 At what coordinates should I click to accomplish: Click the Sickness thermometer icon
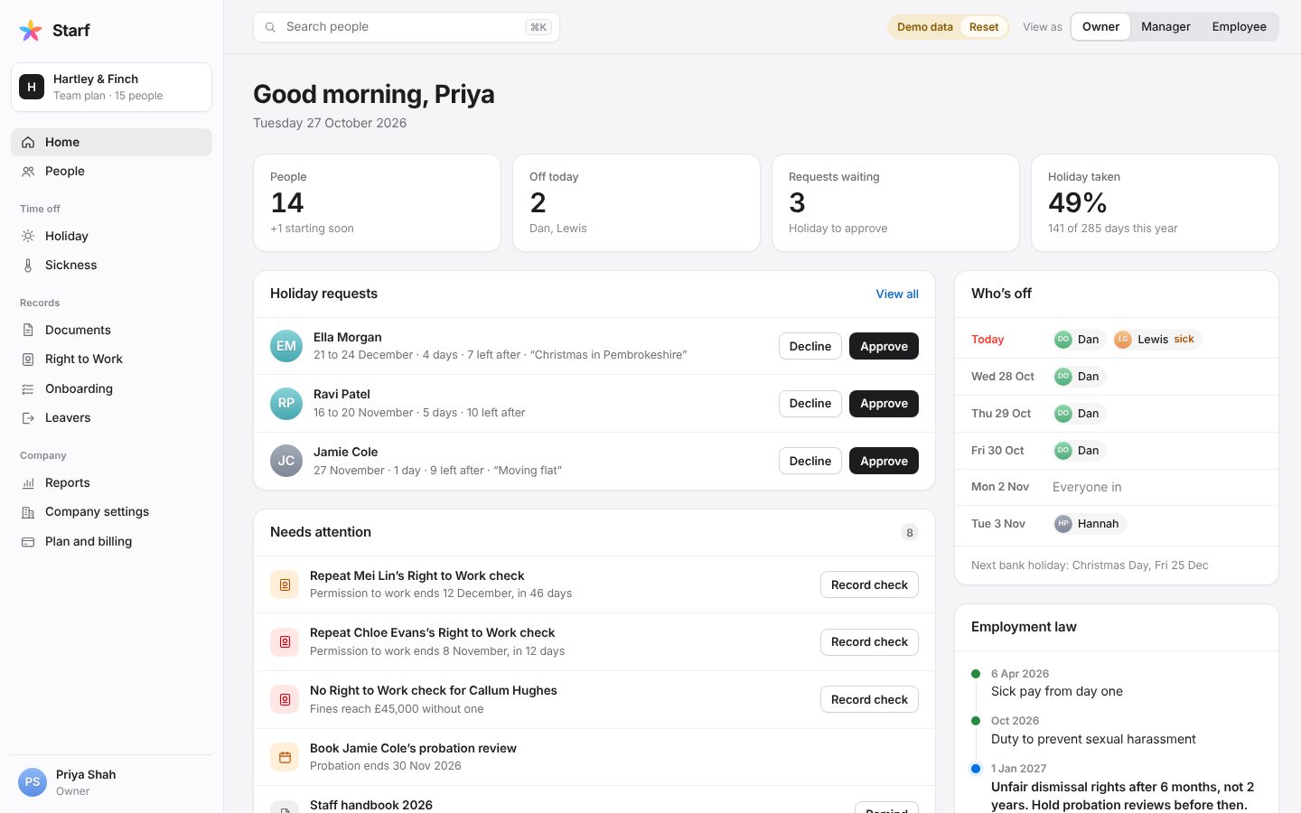[x=28, y=266]
